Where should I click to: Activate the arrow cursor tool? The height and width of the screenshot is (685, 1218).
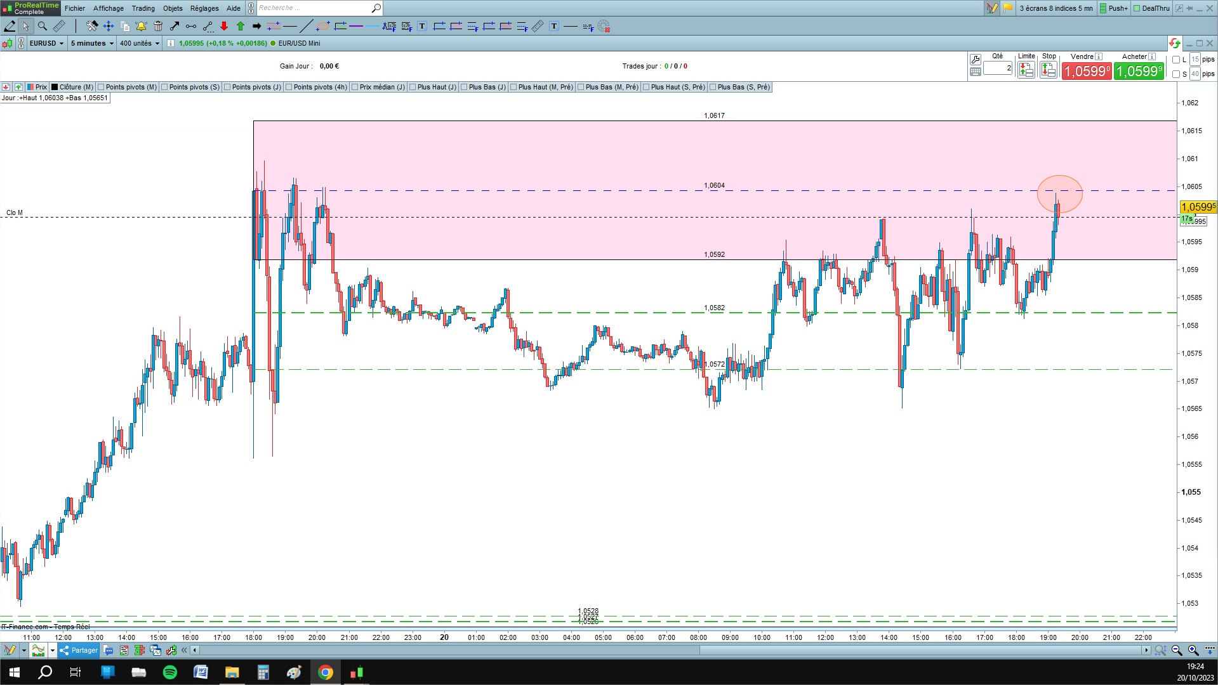point(25,26)
